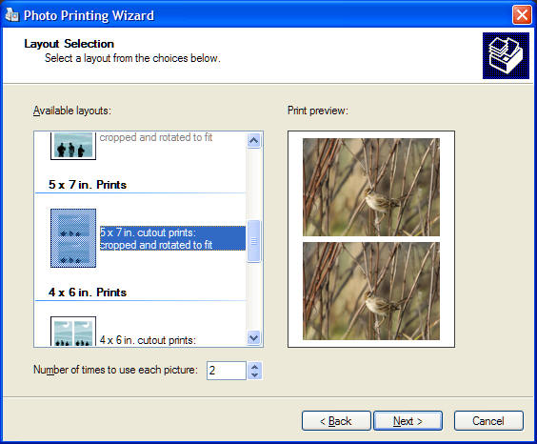
Task: Select '4 x 6 in. cutout prints' text entry
Action: point(148,340)
